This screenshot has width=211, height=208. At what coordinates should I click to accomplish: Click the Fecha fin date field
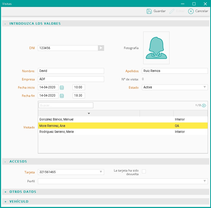point(48,96)
